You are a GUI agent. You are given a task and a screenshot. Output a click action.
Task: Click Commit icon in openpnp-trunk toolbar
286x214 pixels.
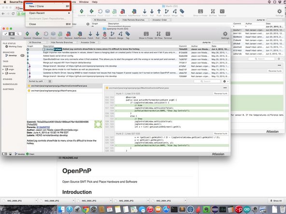28,35
